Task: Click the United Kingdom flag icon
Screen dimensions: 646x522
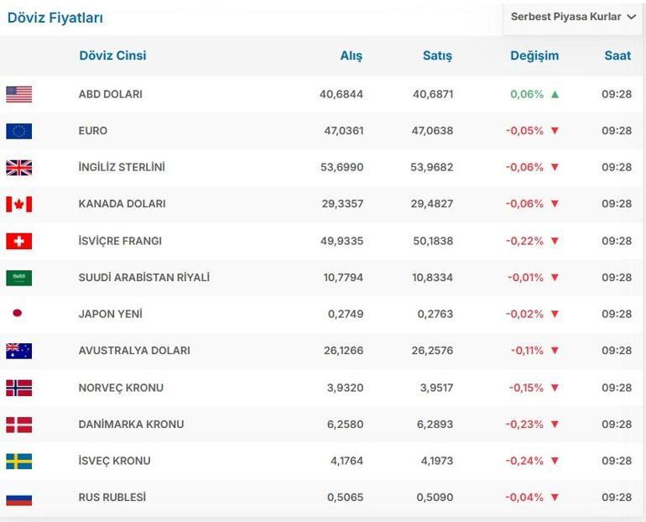Action: (19, 168)
